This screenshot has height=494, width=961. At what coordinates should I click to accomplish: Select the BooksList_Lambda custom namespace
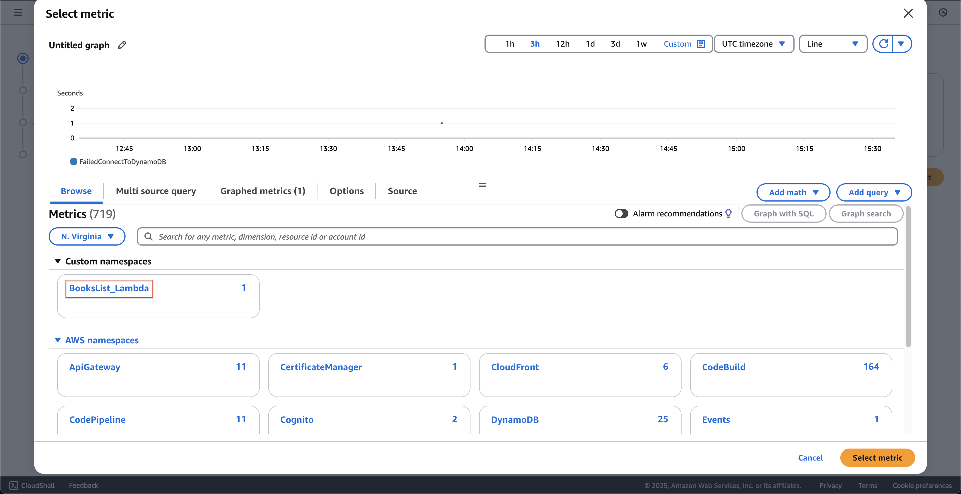pos(109,288)
